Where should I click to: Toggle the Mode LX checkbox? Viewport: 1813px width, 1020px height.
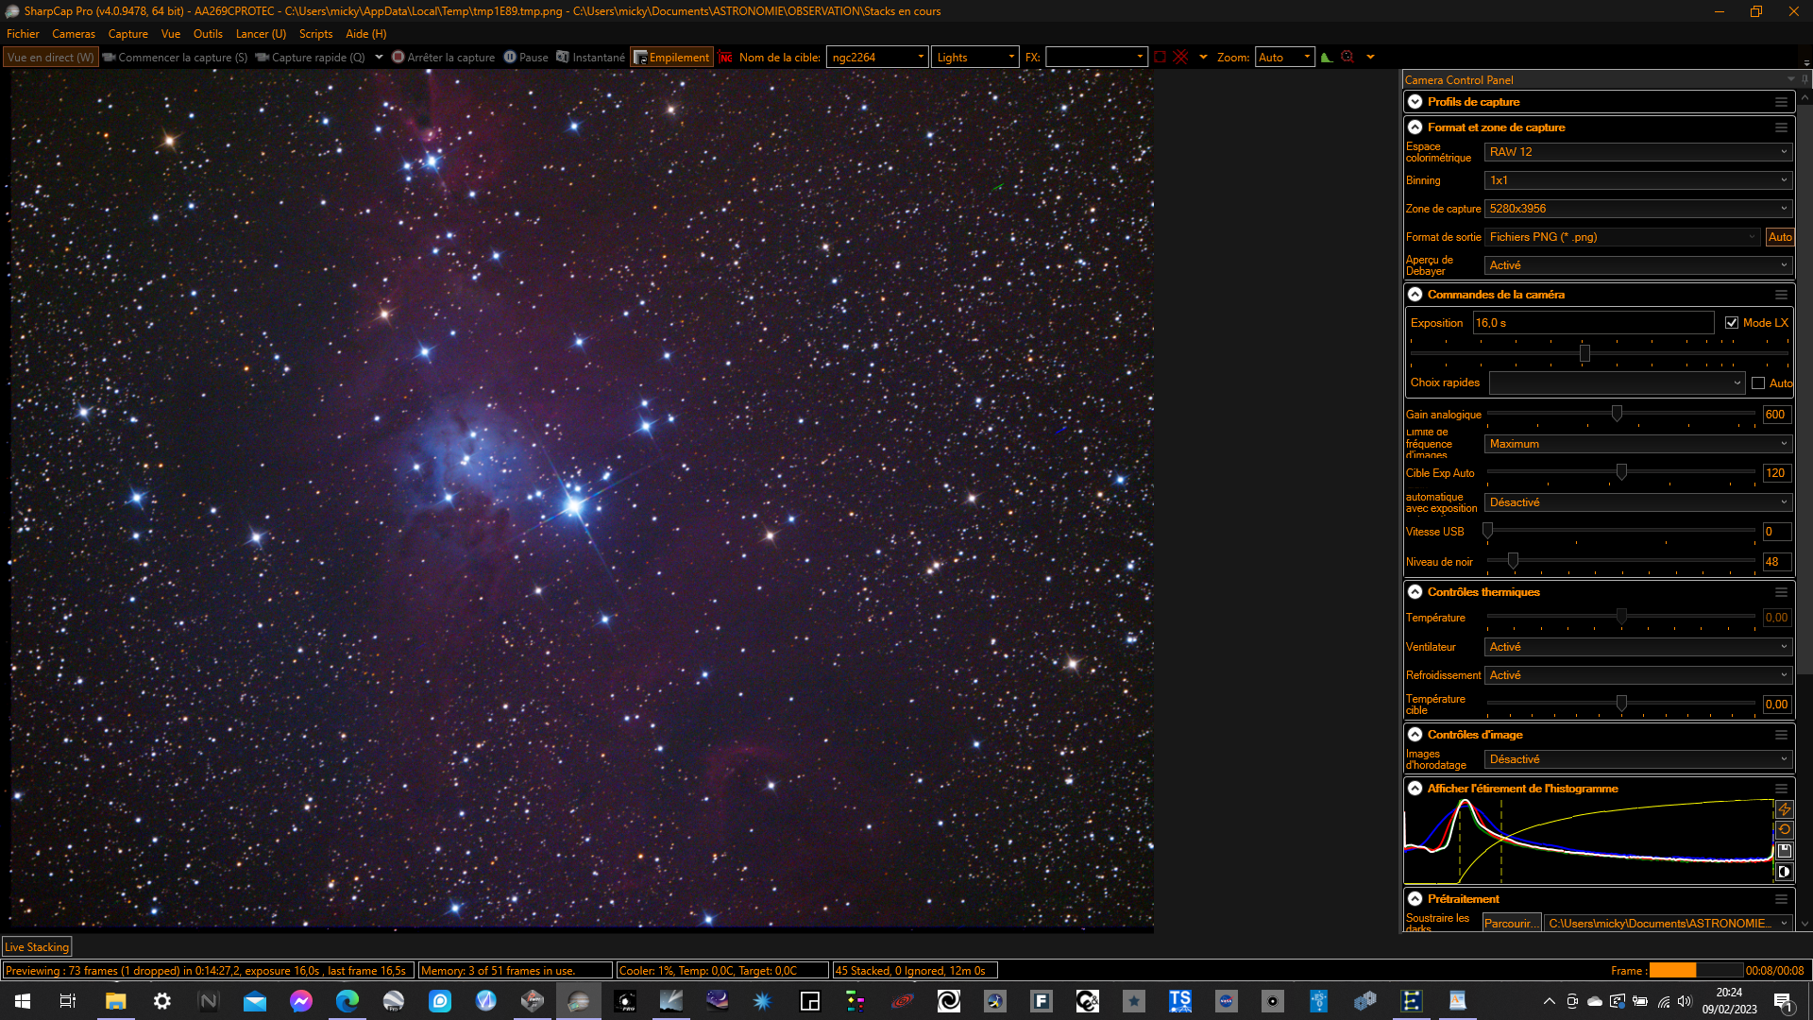1732,323
